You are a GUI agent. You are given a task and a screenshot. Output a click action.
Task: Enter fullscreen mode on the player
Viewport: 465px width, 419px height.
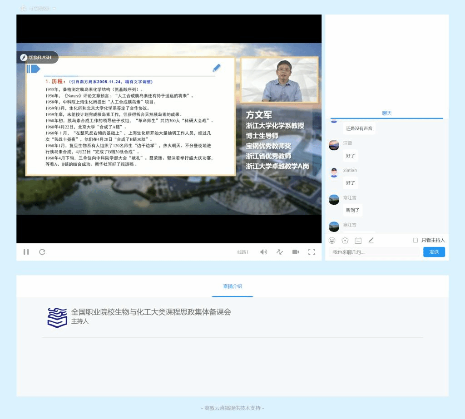click(x=312, y=252)
